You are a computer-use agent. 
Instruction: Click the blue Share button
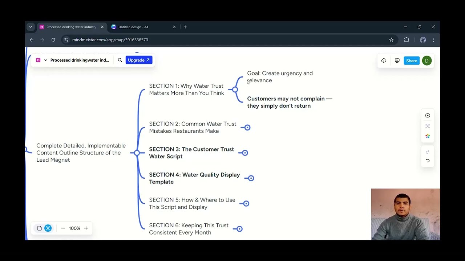pos(412,61)
